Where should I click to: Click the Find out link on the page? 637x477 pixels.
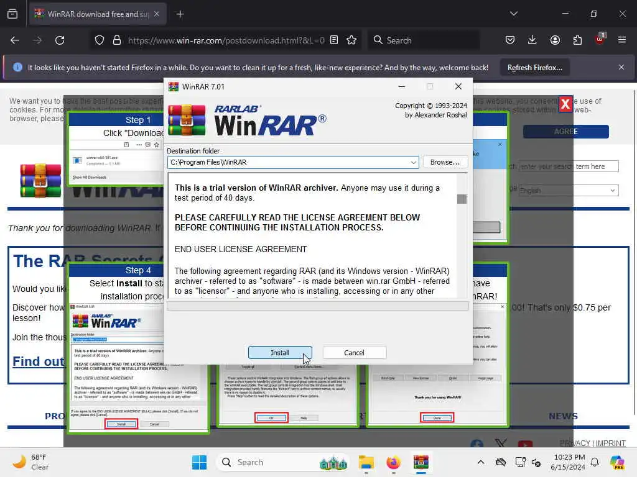tap(38, 361)
